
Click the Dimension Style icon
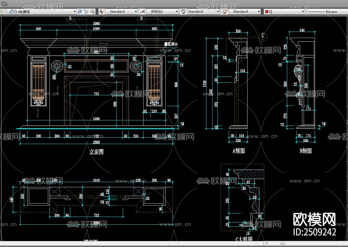point(142,12)
